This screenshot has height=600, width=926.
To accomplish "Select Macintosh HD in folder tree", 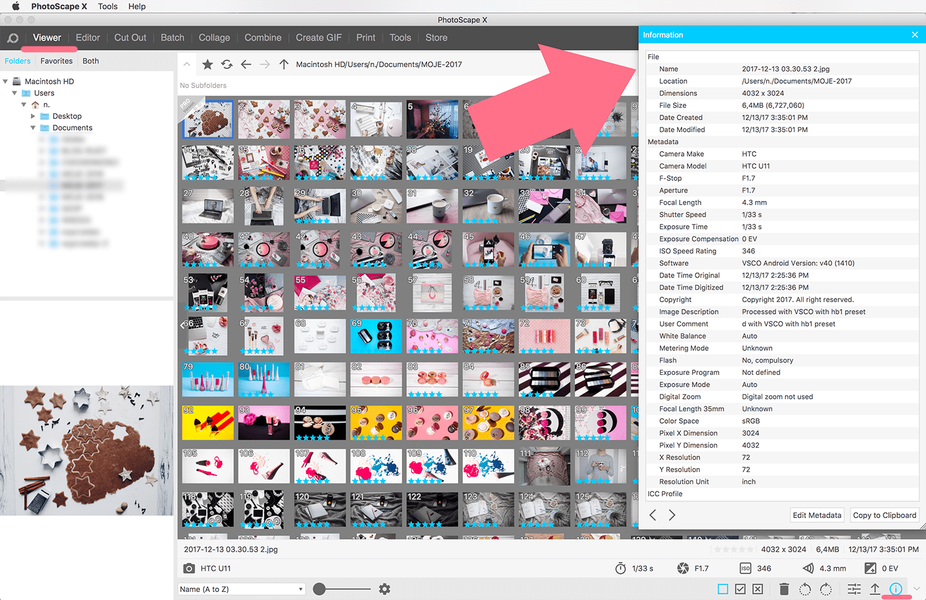I will 49,81.
